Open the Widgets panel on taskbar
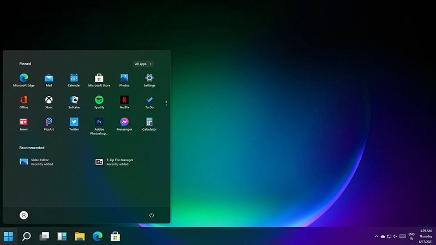 point(62,236)
